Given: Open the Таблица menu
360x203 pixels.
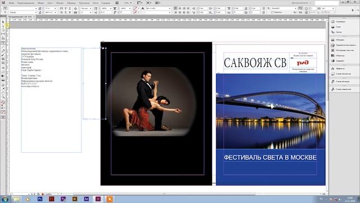Looking at the screenshot, I should click(x=71, y=3).
